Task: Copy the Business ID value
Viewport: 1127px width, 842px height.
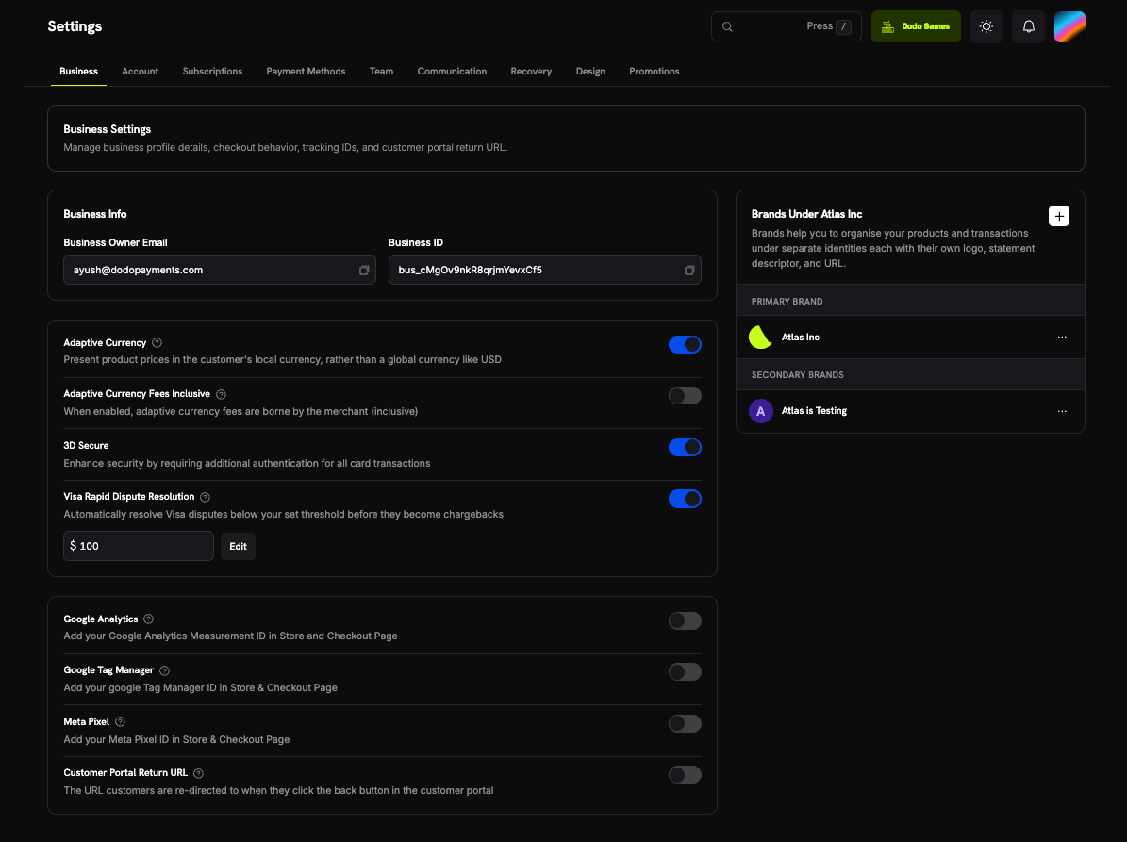Action: pyautogui.click(x=688, y=270)
